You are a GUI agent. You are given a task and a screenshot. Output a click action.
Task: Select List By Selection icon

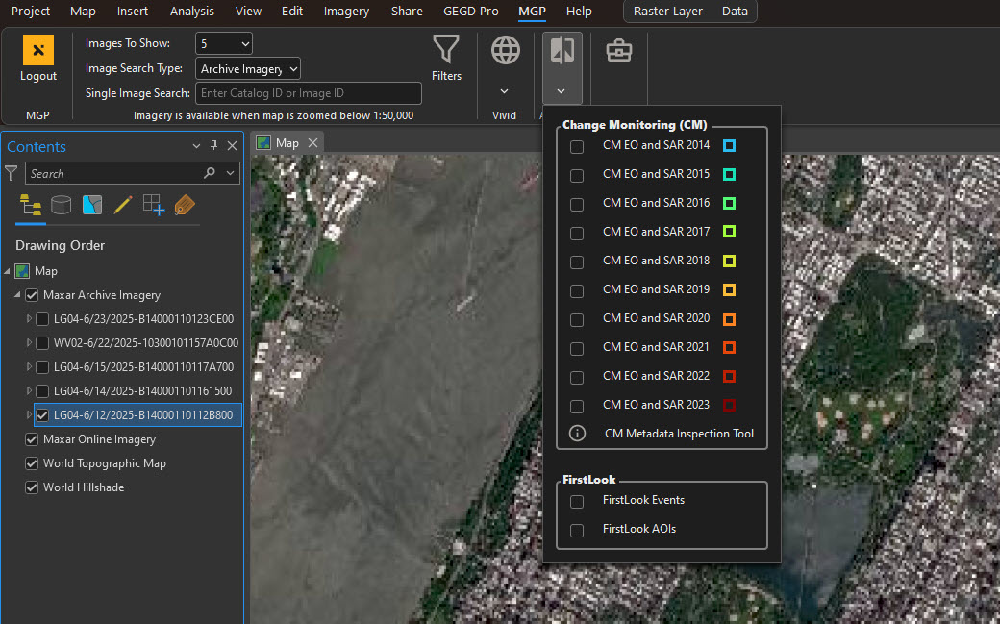pos(92,205)
